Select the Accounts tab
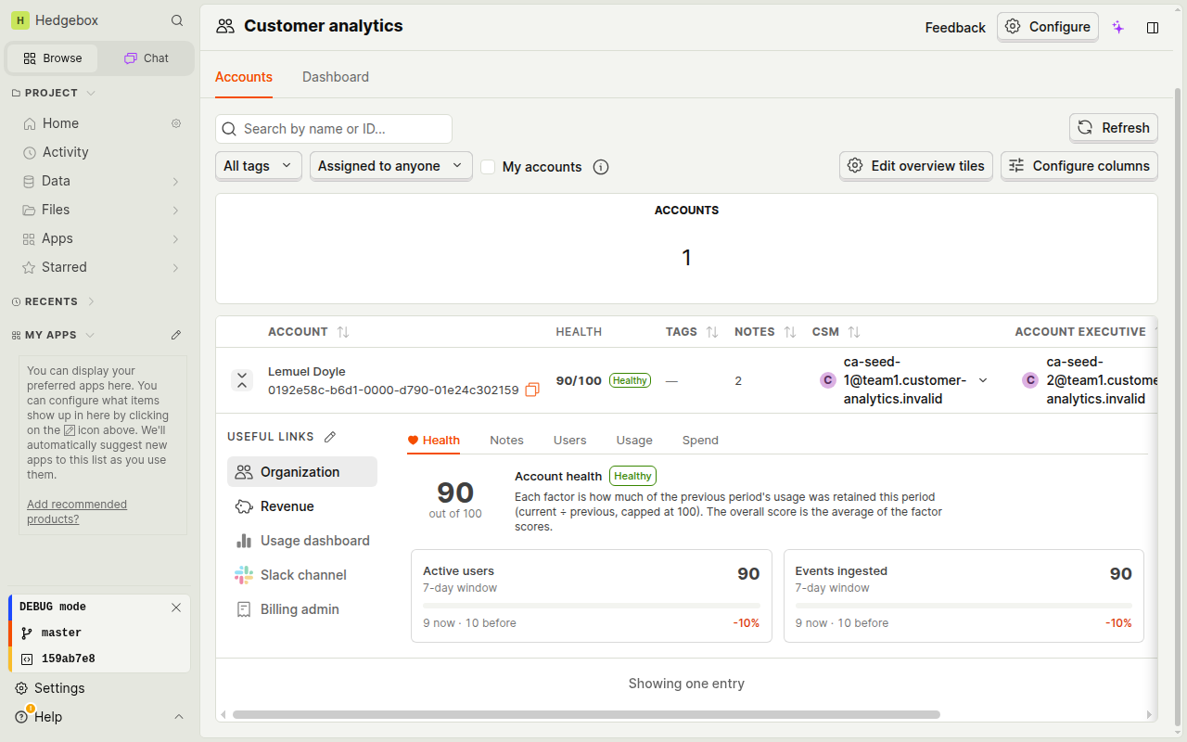Image resolution: width=1187 pixels, height=742 pixels. click(244, 77)
